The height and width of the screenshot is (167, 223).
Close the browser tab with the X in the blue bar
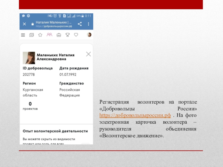[x=24, y=24]
